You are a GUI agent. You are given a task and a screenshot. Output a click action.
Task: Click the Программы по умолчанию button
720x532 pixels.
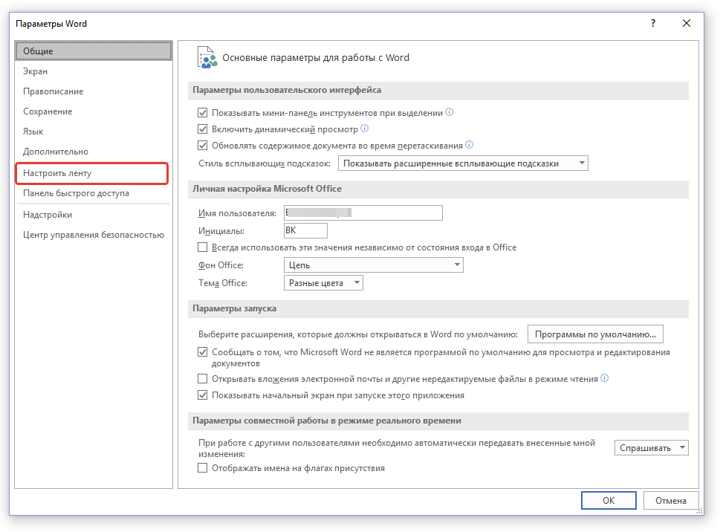pyautogui.click(x=594, y=334)
